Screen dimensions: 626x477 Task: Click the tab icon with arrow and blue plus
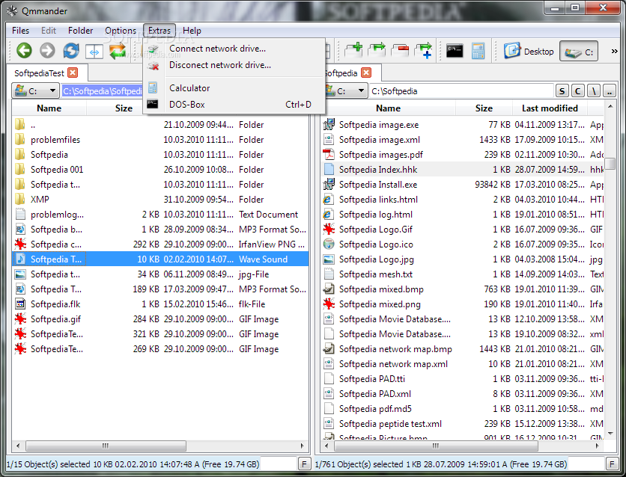pos(424,51)
